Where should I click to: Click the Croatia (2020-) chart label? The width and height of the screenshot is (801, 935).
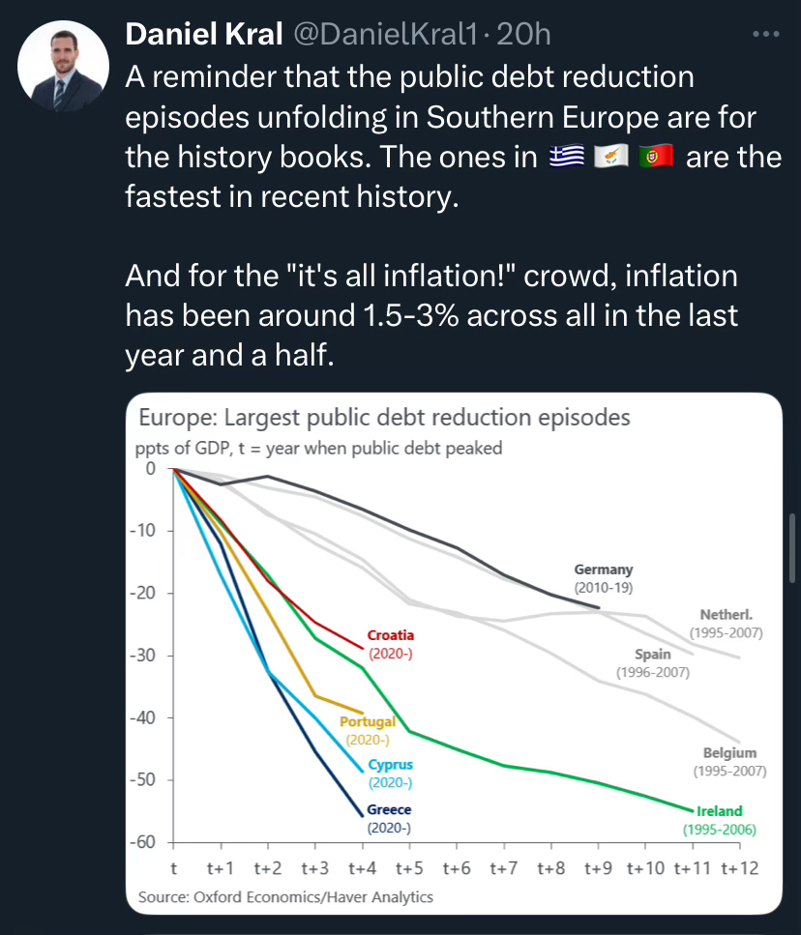[x=391, y=644]
